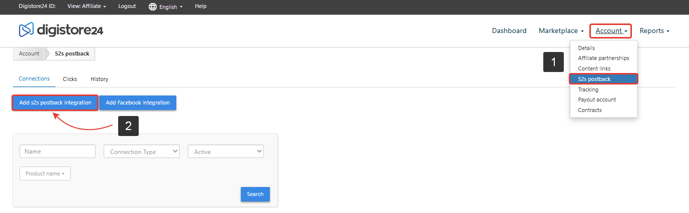This screenshot has height=213, width=689.
Task: Switch to the Clicks tab
Action: click(70, 79)
